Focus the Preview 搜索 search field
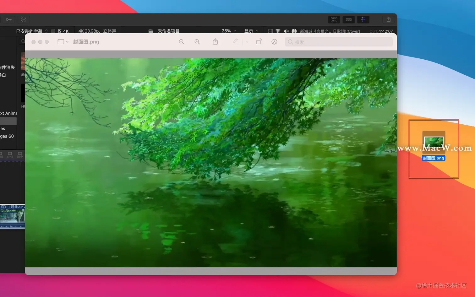 pyautogui.click(x=339, y=42)
